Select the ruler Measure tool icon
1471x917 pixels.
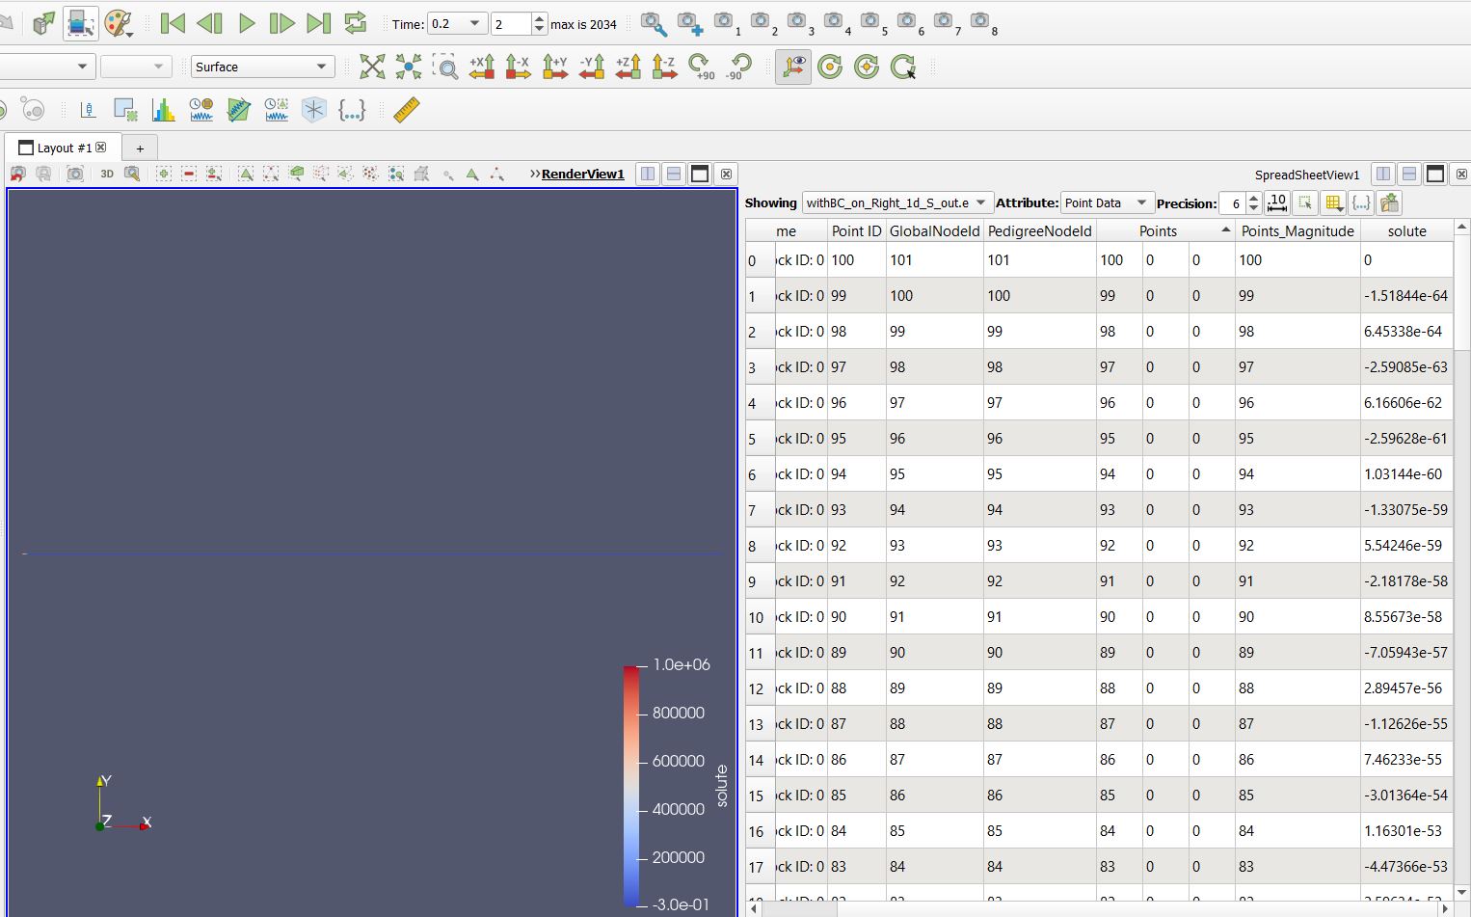405,110
